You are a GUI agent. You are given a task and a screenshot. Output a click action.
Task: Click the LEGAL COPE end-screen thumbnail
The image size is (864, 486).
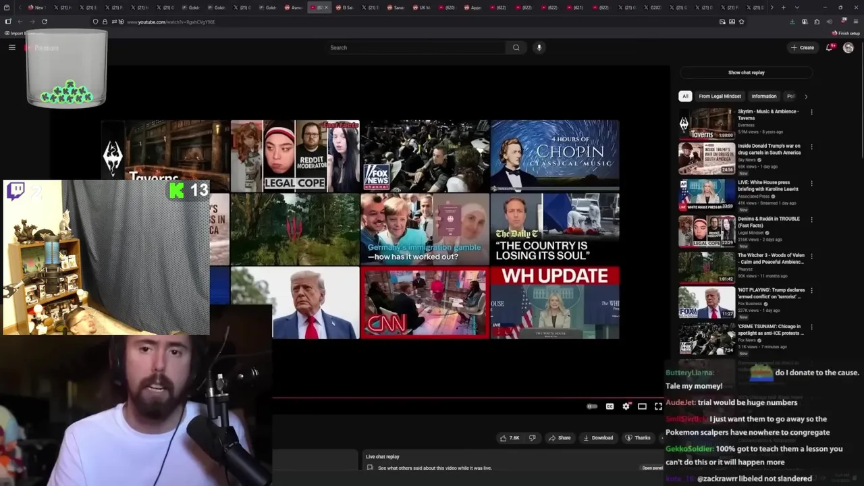click(x=295, y=156)
